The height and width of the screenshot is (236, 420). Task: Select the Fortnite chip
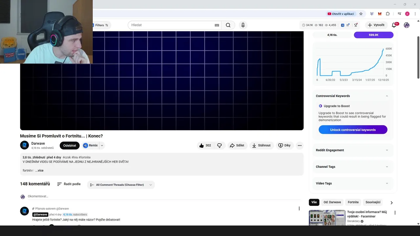(353, 202)
